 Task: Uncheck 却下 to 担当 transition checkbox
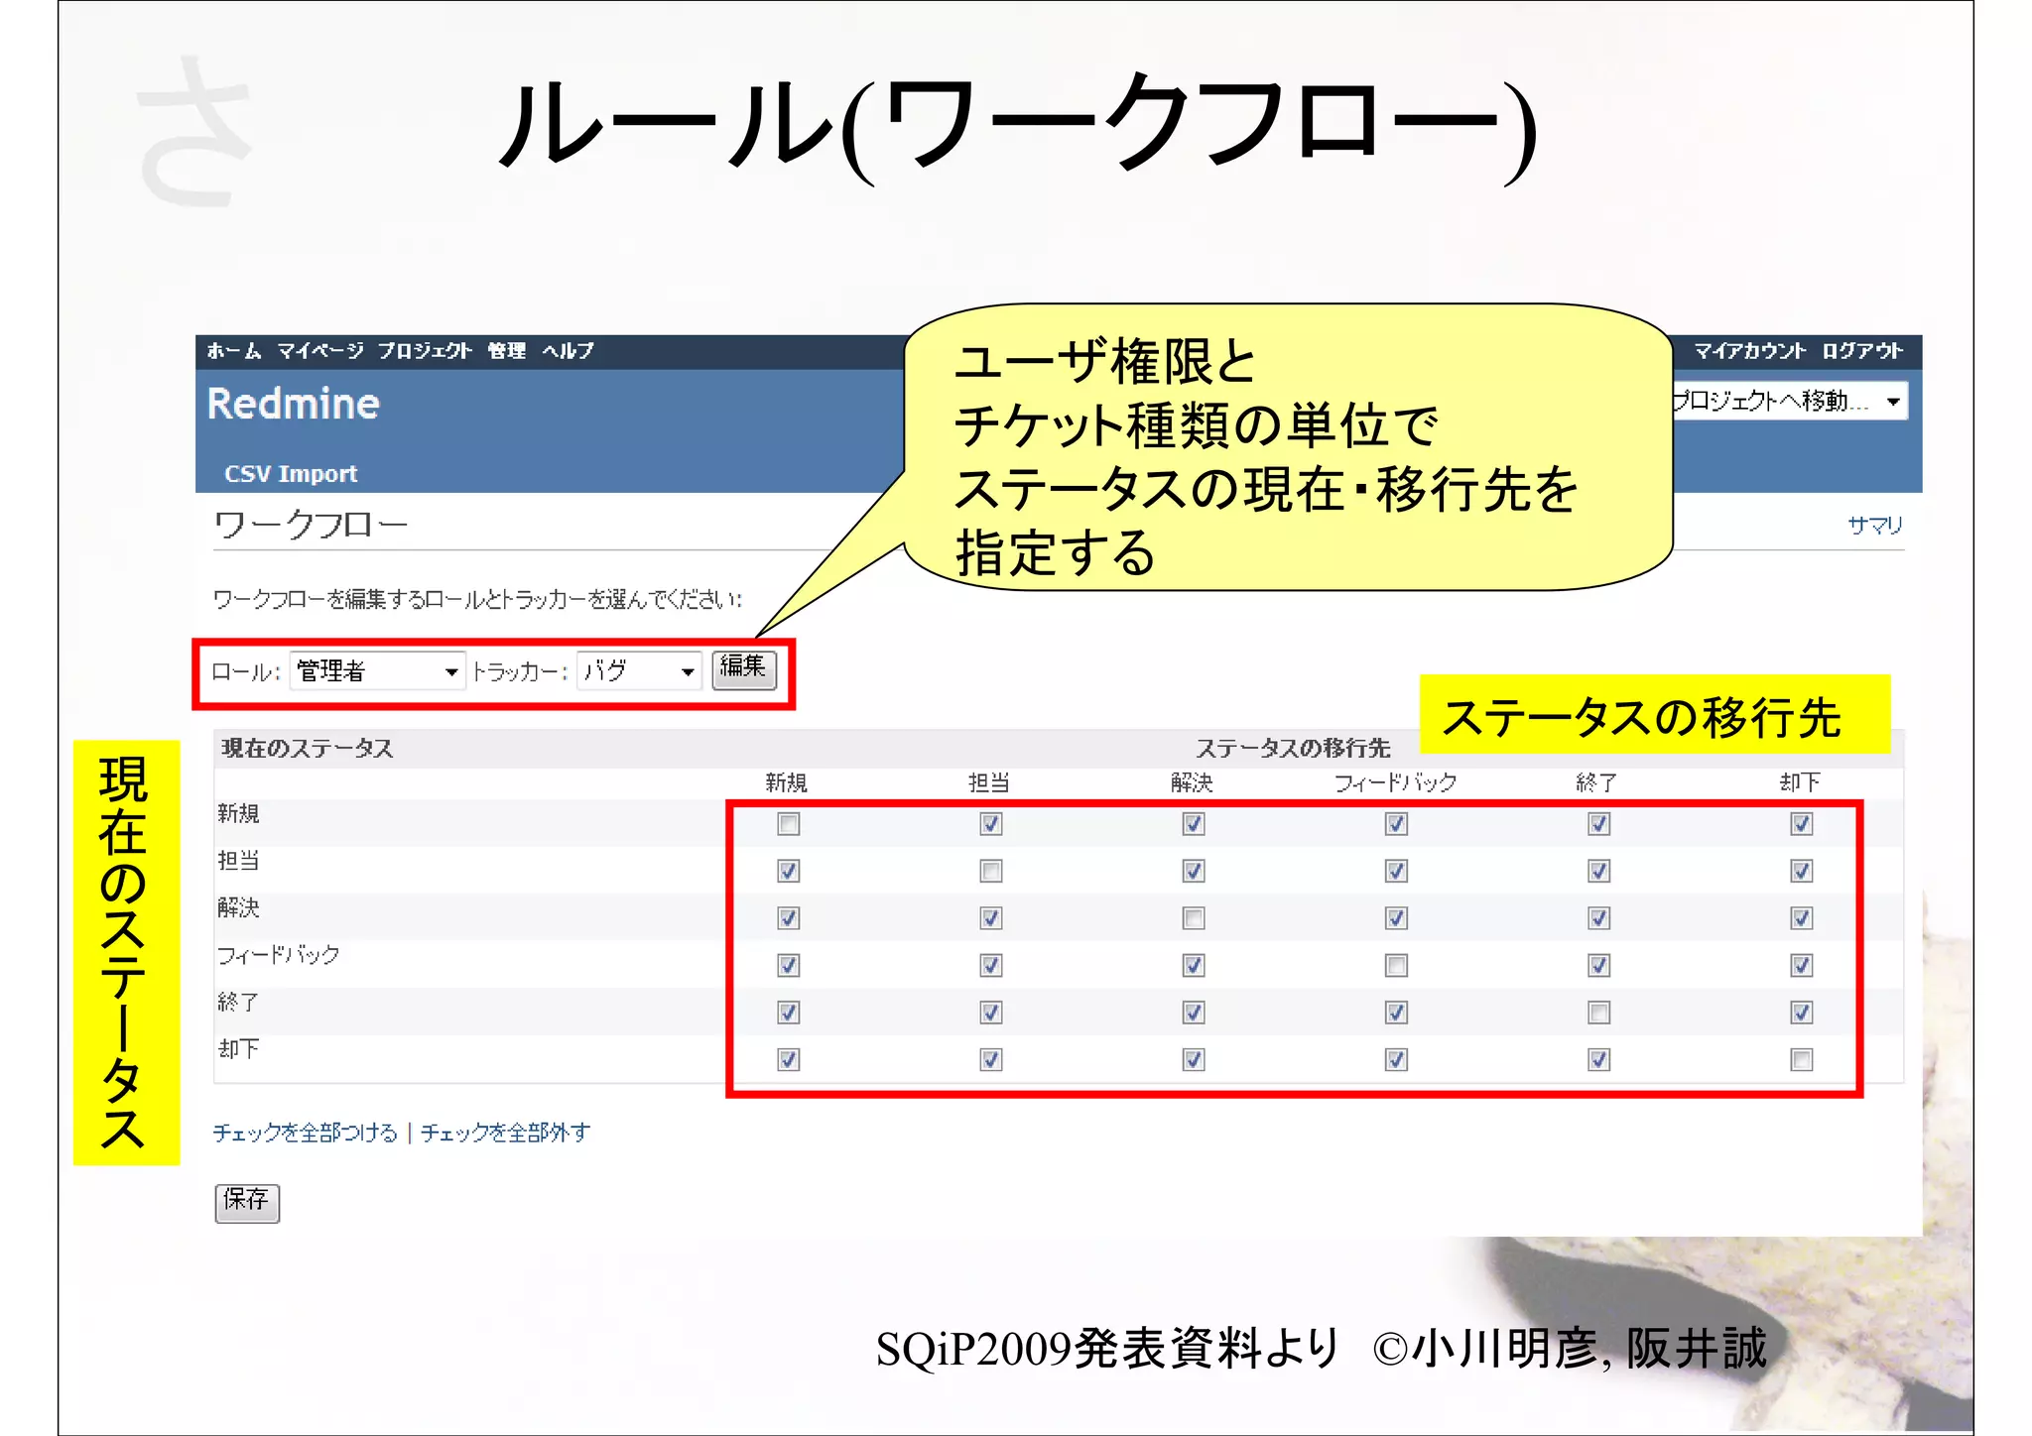tap(991, 1060)
